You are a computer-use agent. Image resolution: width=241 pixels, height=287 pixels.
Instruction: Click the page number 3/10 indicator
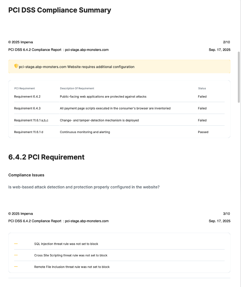coord(226,214)
